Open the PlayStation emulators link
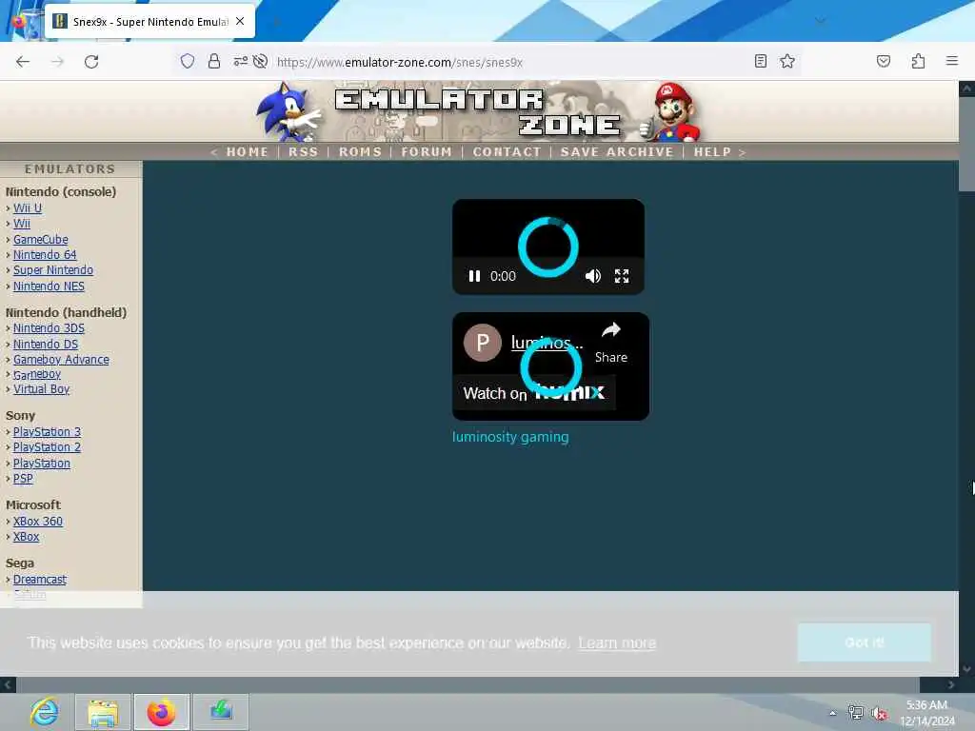This screenshot has height=731, width=975. (x=42, y=464)
